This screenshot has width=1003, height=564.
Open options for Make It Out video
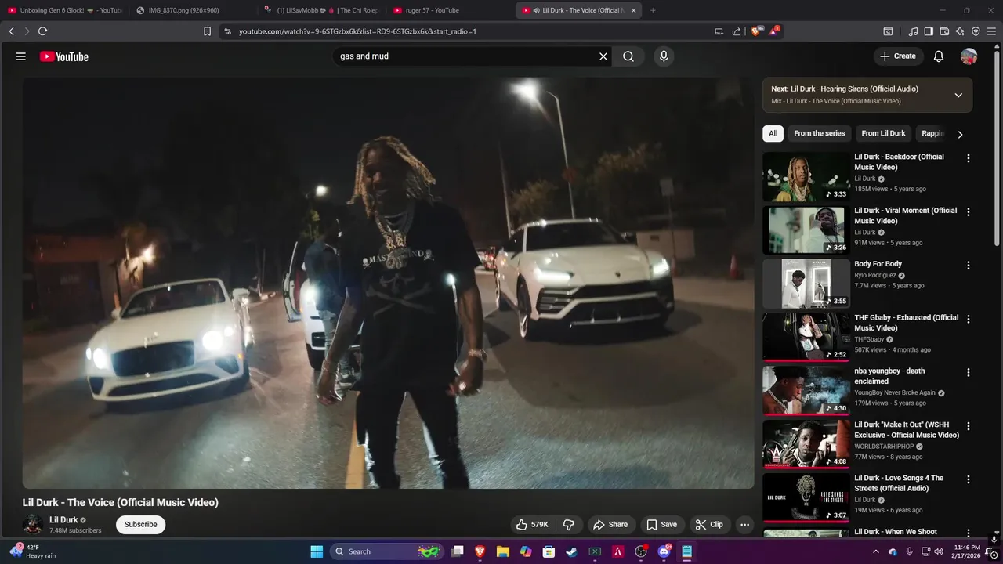[968, 427]
